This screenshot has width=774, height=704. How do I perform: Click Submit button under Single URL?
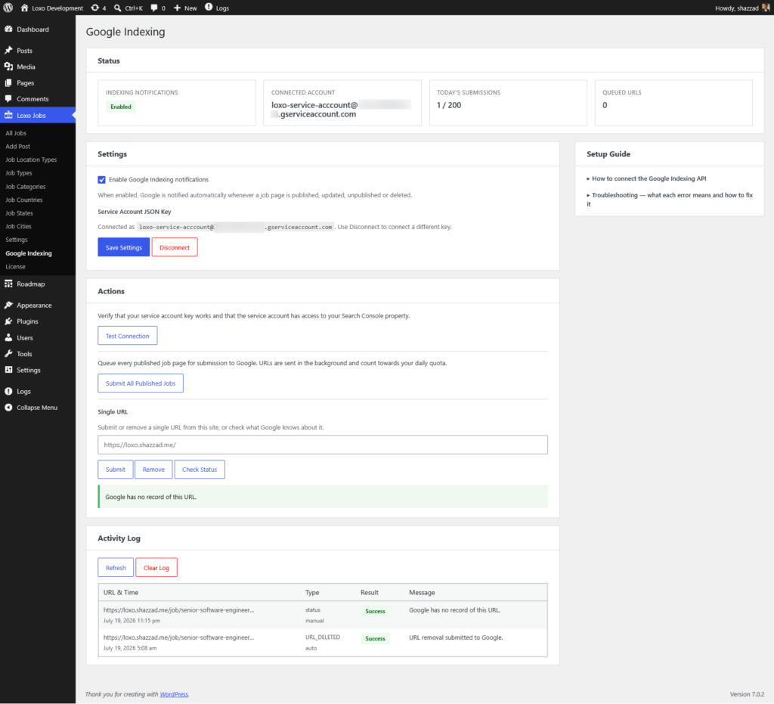pyautogui.click(x=116, y=470)
